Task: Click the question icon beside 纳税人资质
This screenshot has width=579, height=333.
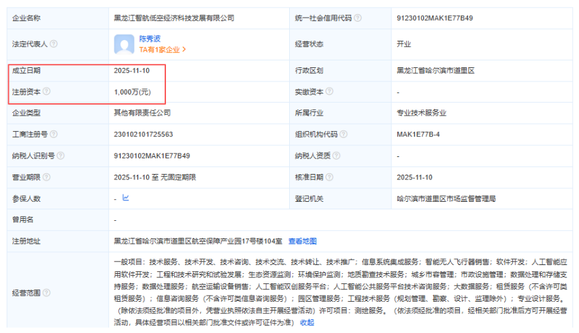Action: tap(336, 156)
